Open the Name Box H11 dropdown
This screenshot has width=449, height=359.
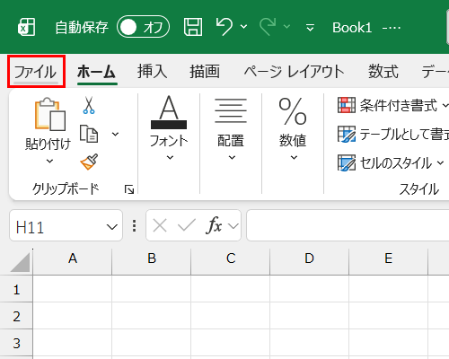point(112,227)
